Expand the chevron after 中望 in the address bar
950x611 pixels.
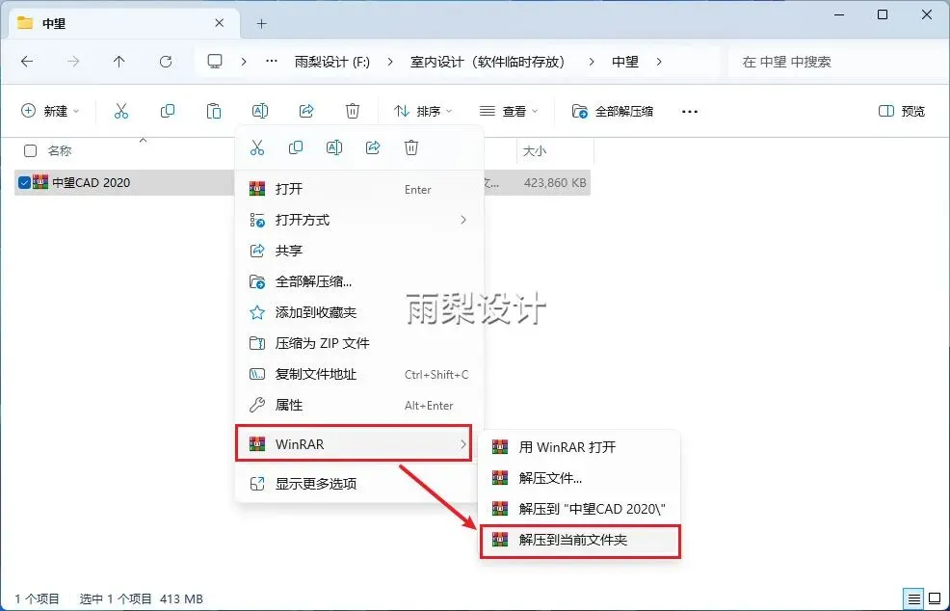coord(659,62)
